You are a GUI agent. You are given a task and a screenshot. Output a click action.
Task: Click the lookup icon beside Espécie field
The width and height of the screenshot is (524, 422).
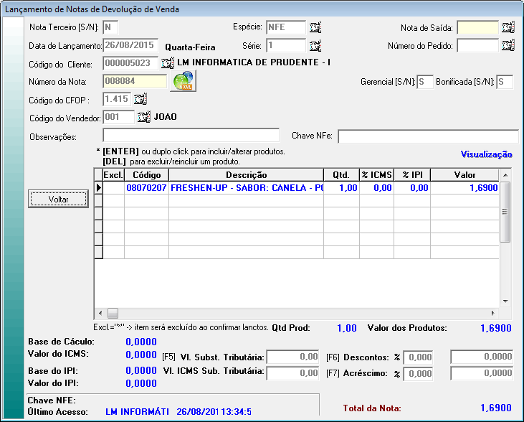pyautogui.click(x=315, y=28)
